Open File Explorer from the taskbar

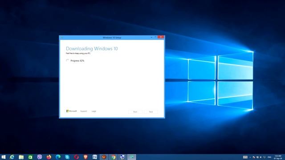pyautogui.click(x=21, y=157)
